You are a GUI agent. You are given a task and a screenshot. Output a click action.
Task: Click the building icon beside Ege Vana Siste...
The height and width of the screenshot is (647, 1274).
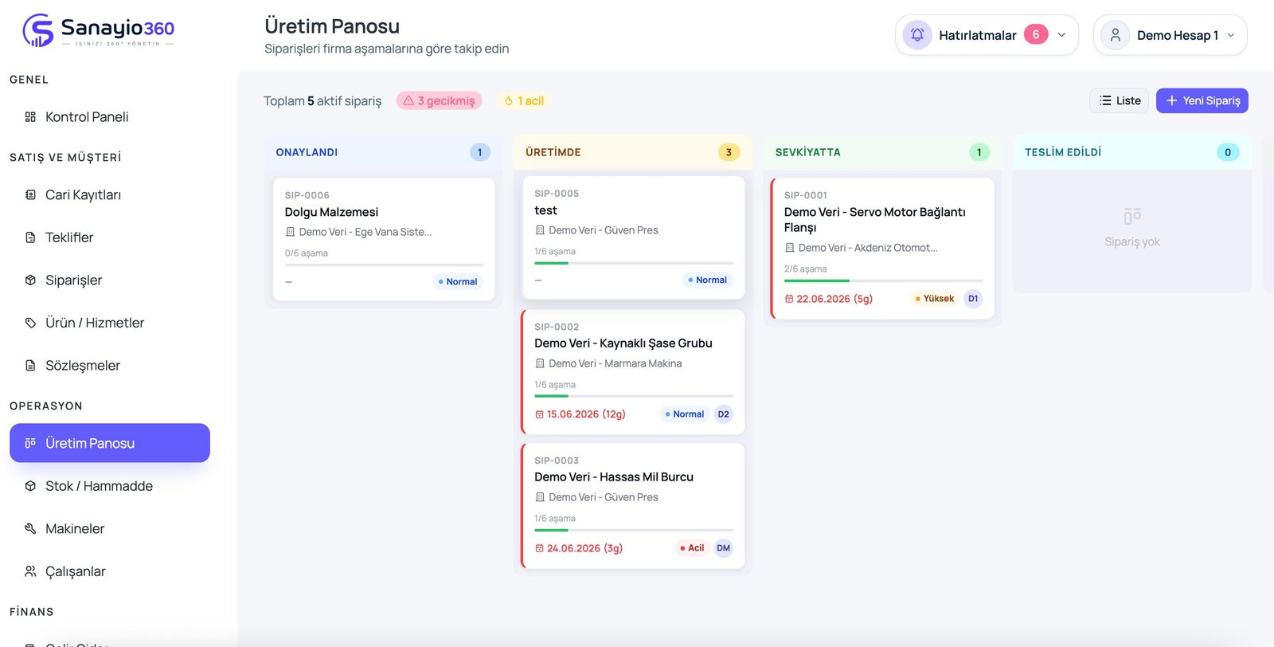290,232
